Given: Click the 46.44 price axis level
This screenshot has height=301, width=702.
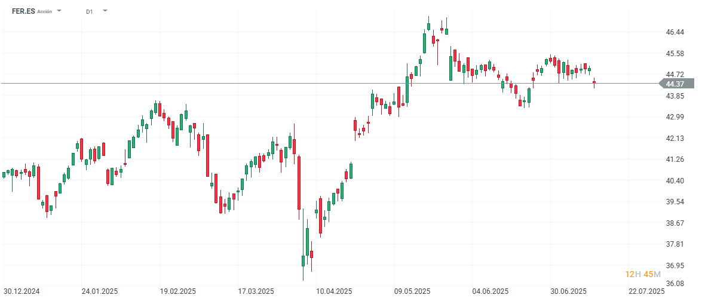Looking at the screenshot, I should click(675, 32).
